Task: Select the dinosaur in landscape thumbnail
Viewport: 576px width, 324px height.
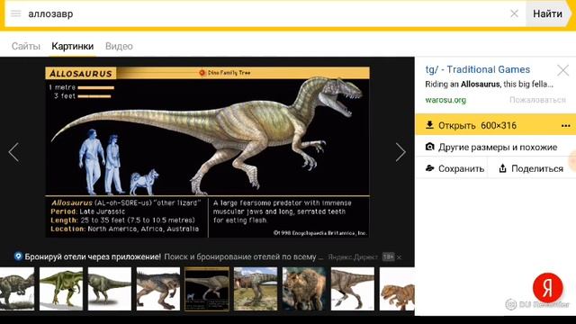Action: point(256,289)
